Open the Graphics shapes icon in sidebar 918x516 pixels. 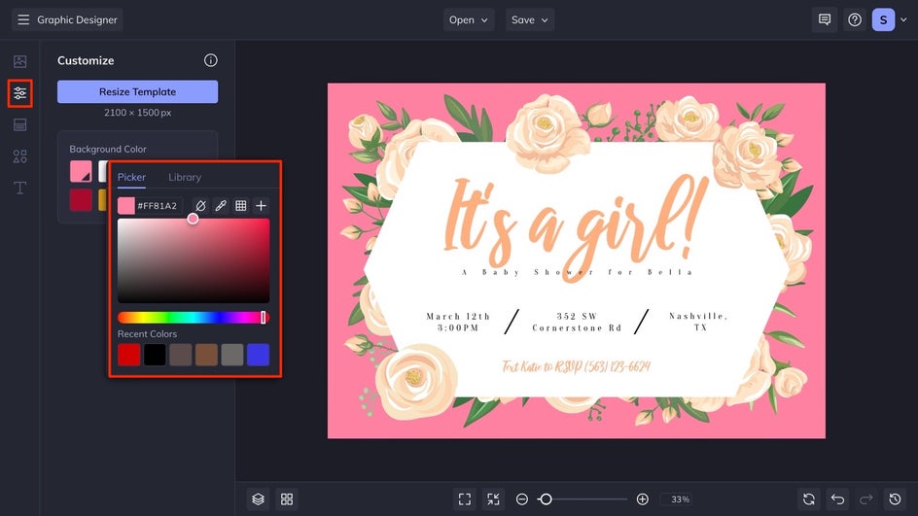tap(19, 156)
